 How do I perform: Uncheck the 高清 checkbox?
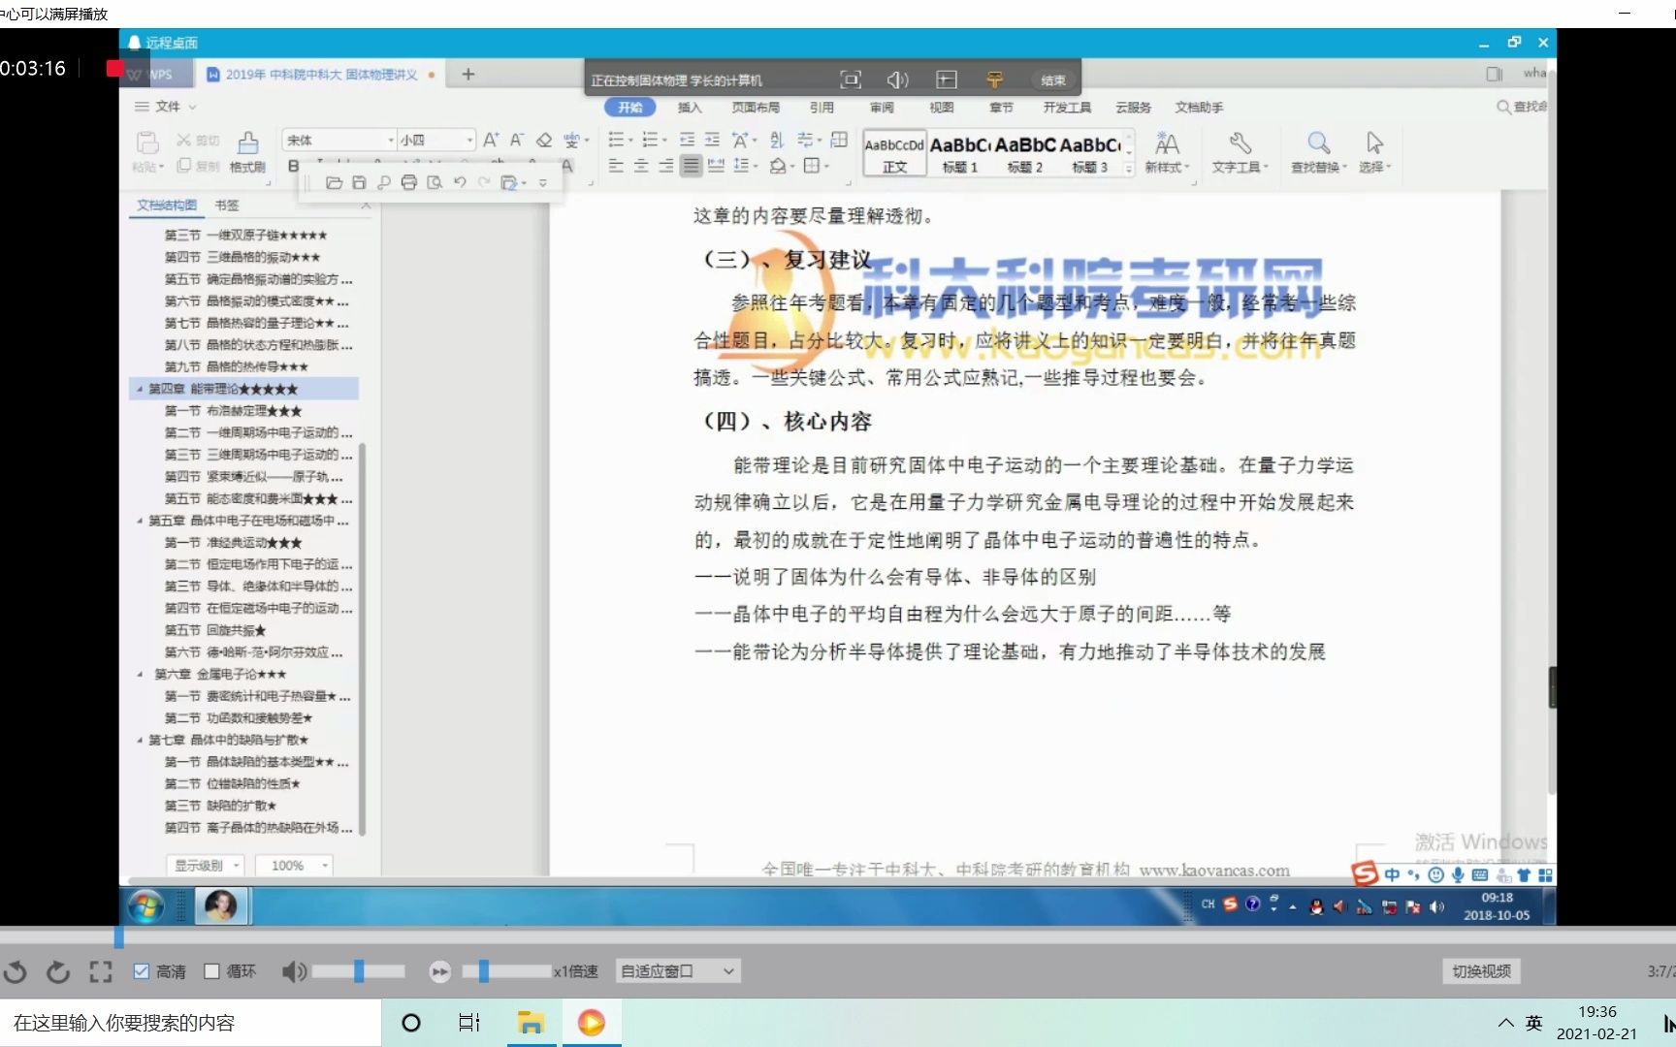(x=142, y=971)
